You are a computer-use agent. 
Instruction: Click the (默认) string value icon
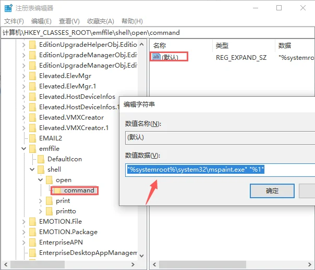pos(156,57)
